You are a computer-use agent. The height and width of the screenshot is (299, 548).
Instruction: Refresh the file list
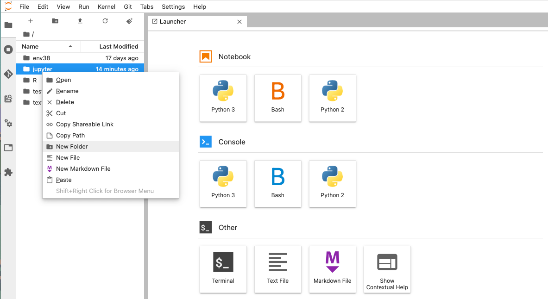pyautogui.click(x=105, y=21)
